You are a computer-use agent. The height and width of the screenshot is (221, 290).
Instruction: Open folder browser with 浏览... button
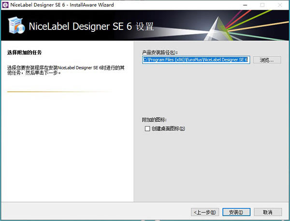pyautogui.click(x=266, y=60)
